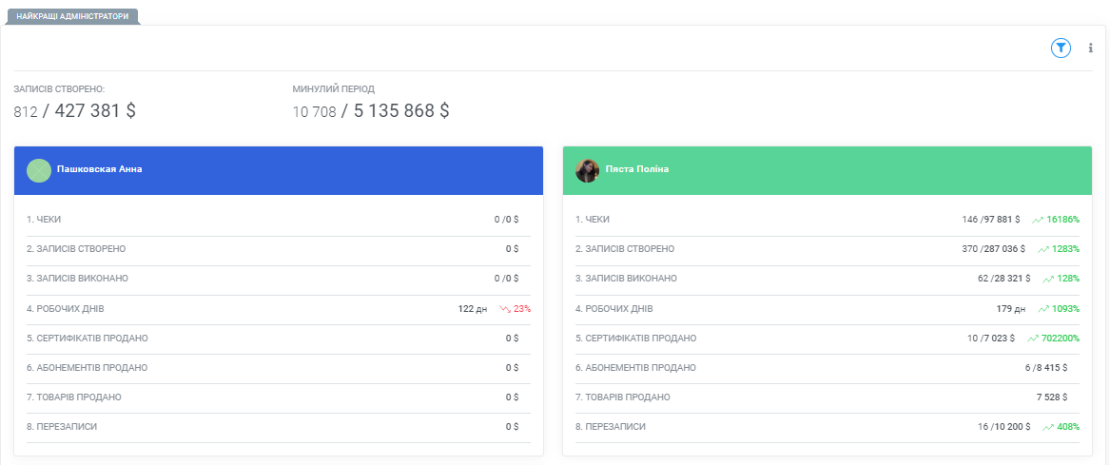Image resolution: width=1110 pixels, height=465 pixels.
Task: Click Пяста Поліна's profile photo
Action: (588, 170)
